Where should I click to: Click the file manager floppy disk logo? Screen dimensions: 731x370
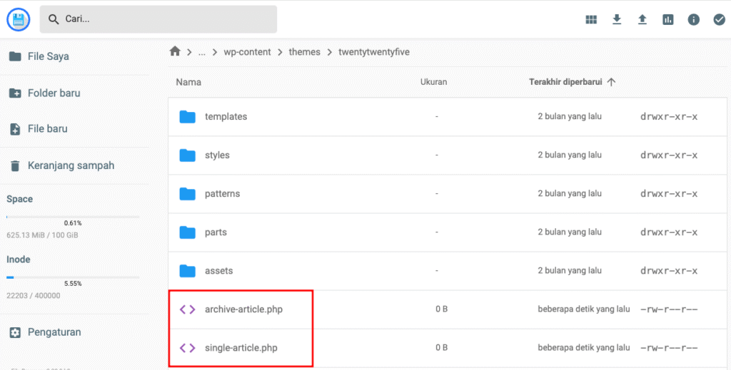18,19
